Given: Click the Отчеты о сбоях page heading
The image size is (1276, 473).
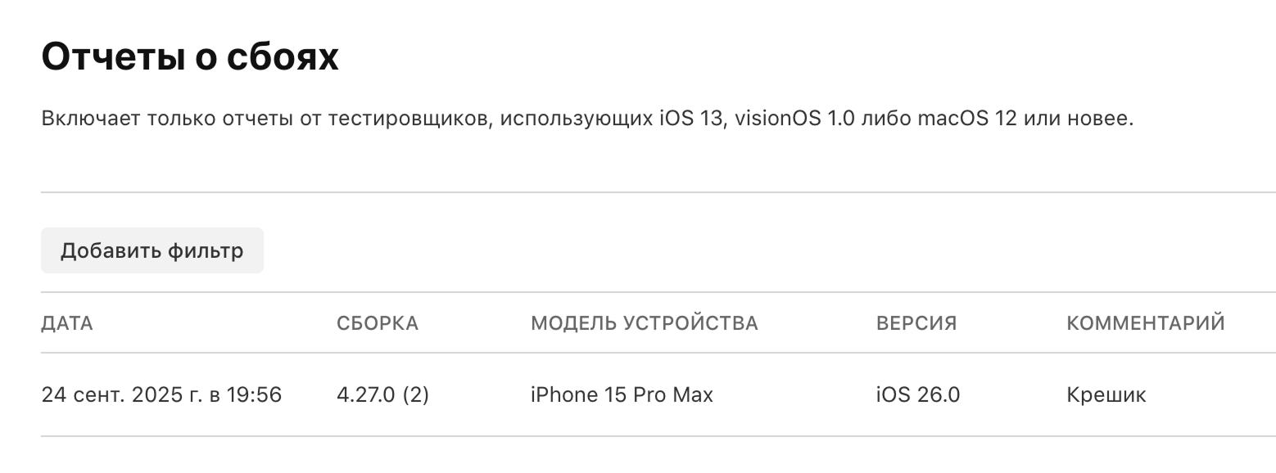Looking at the screenshot, I should point(190,56).
